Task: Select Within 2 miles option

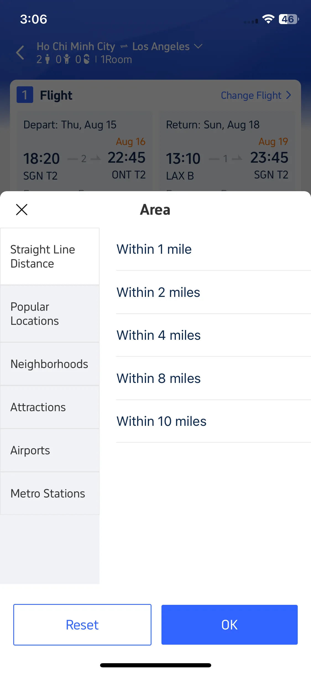Action: (213, 292)
